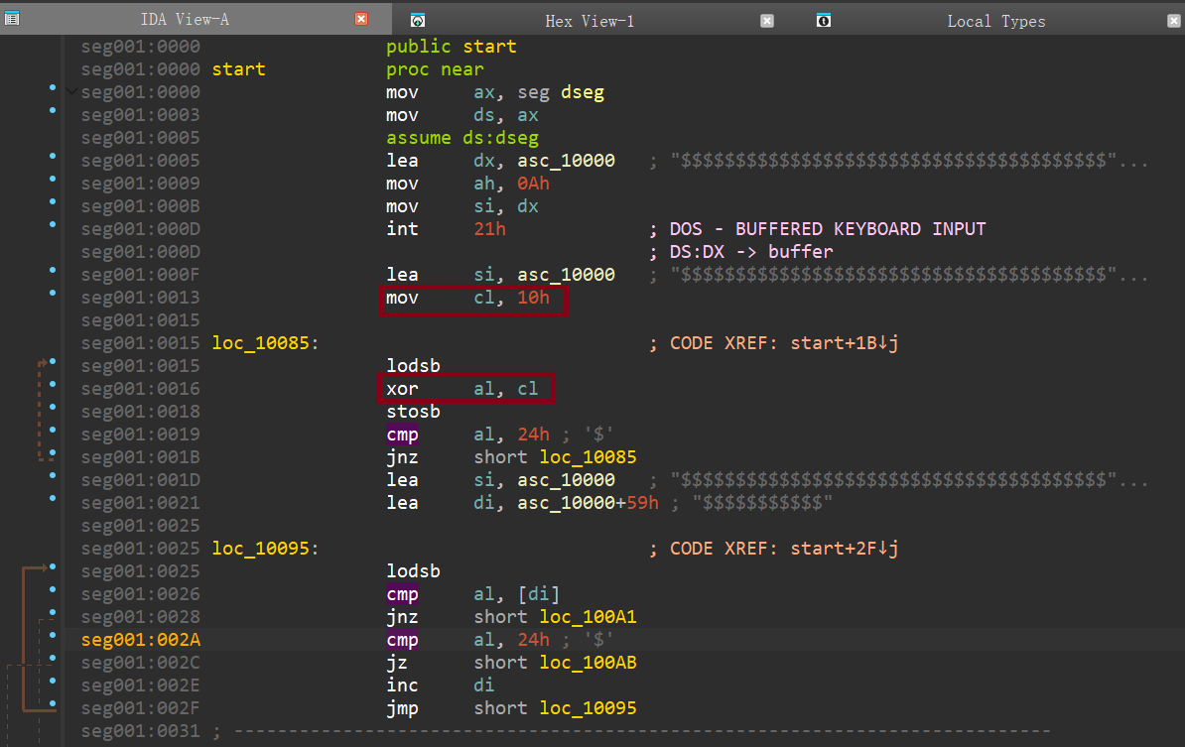This screenshot has height=747, width=1185.
Task: Jump to loc_100AB from jz instruction
Action: click(588, 663)
